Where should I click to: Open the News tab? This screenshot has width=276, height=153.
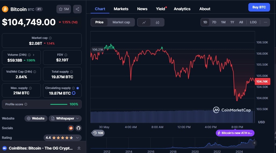(142, 9)
